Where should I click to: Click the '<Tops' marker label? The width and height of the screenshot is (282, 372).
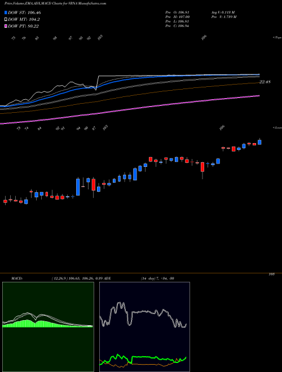click(277, 38)
